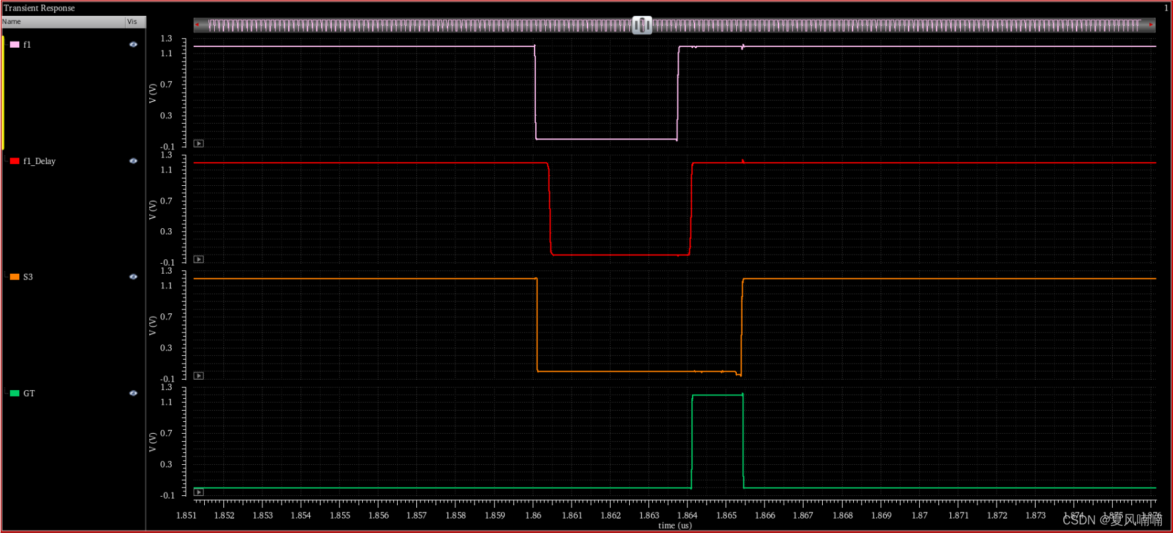Viewport: 1173px width, 533px height.
Task: Click the Transient Response title
Action: coord(39,8)
